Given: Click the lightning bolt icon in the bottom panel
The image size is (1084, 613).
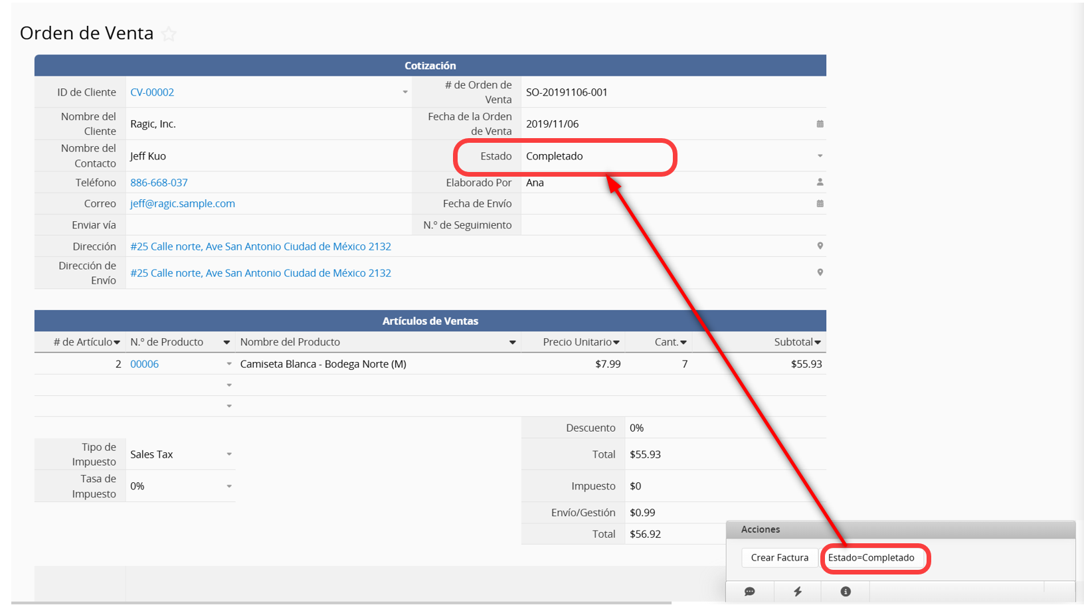Looking at the screenshot, I should pos(798,592).
